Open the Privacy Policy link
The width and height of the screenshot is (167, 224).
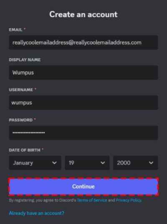(129, 200)
